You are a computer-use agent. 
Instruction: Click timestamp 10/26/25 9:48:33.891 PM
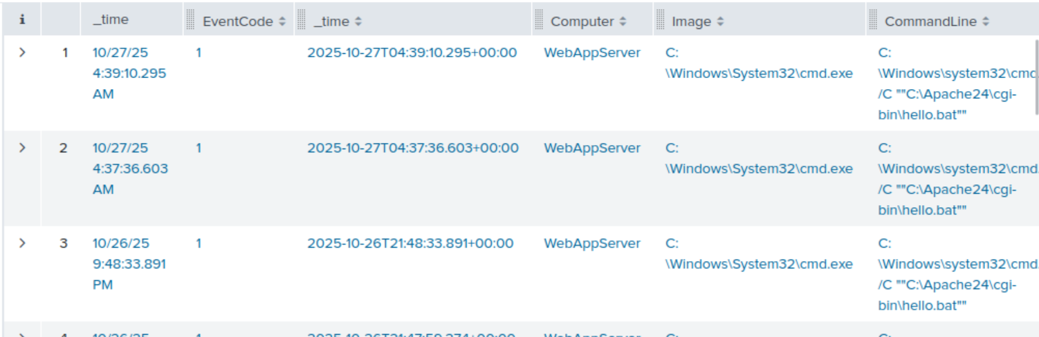[x=129, y=264]
